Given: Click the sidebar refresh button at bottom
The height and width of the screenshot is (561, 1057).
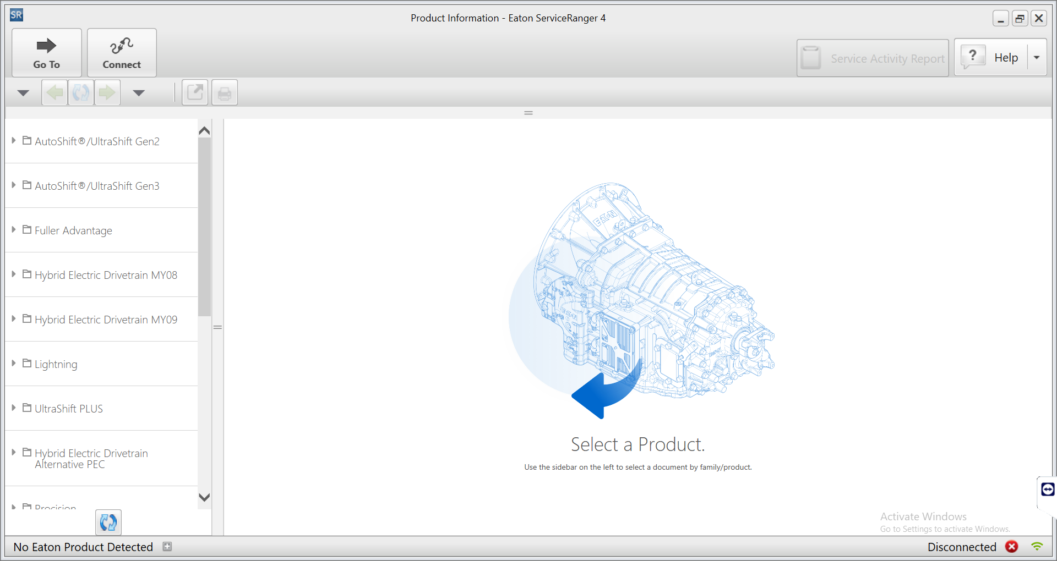Looking at the screenshot, I should [108, 522].
